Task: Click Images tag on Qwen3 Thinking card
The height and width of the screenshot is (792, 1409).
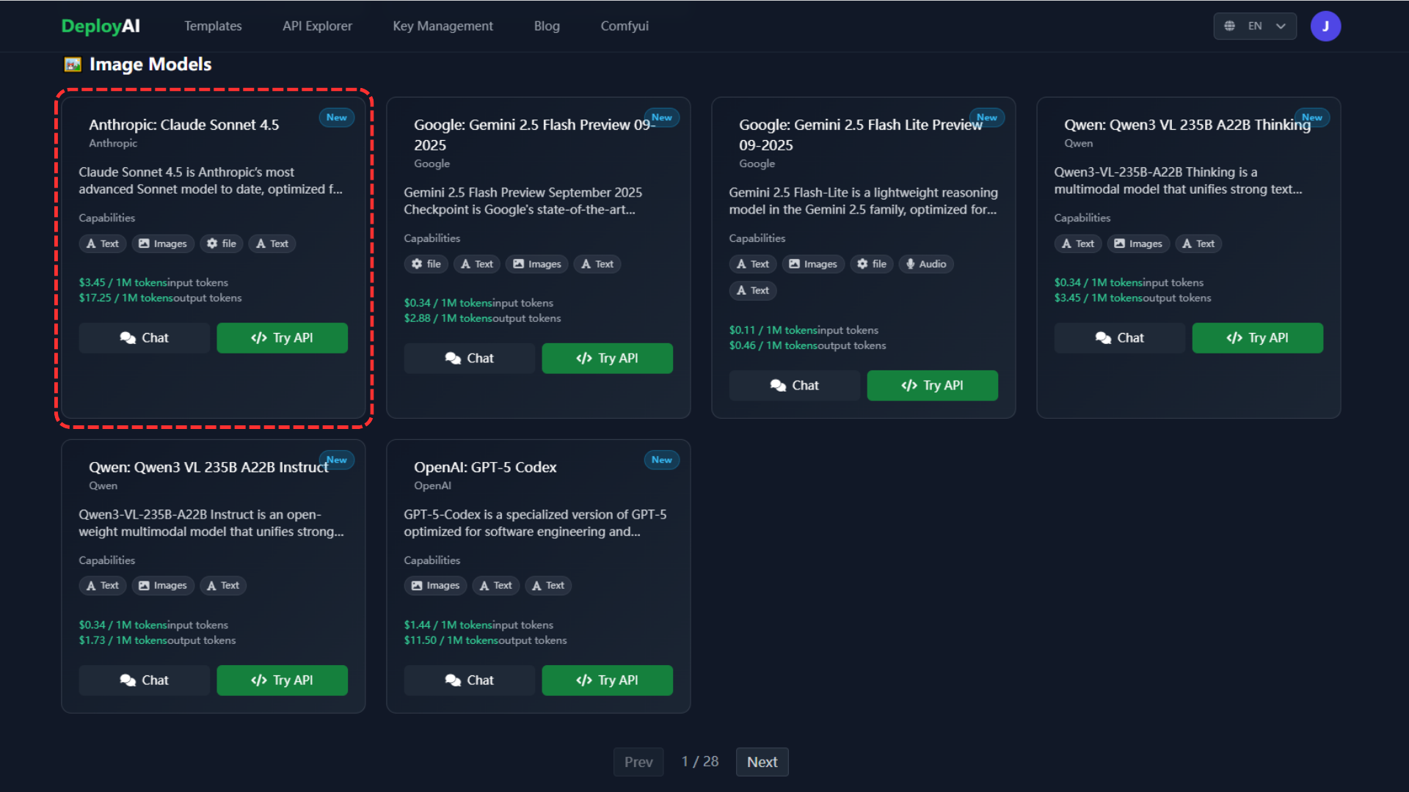Action: (x=1137, y=243)
